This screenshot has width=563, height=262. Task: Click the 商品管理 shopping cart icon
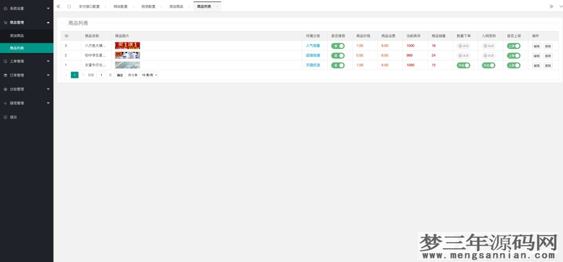(5, 23)
